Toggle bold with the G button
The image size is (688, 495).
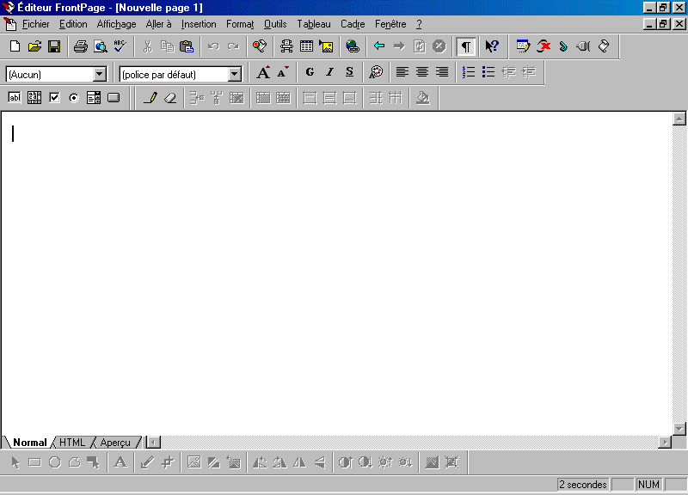coord(310,72)
